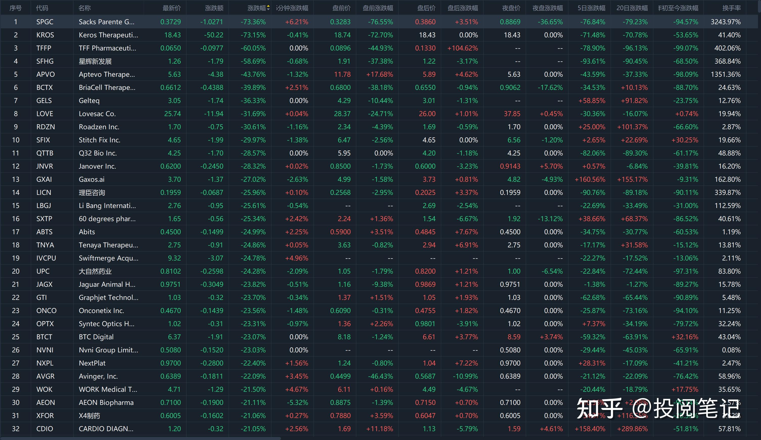Click LOVE night session price 37.85
Viewport: 761px width, 440px height.
pos(512,114)
